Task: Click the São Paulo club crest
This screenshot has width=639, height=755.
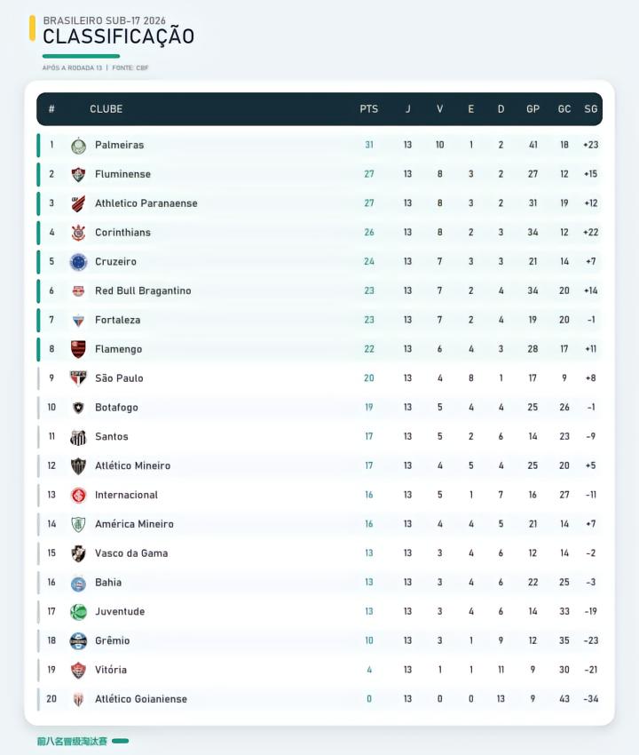Action: click(78, 378)
